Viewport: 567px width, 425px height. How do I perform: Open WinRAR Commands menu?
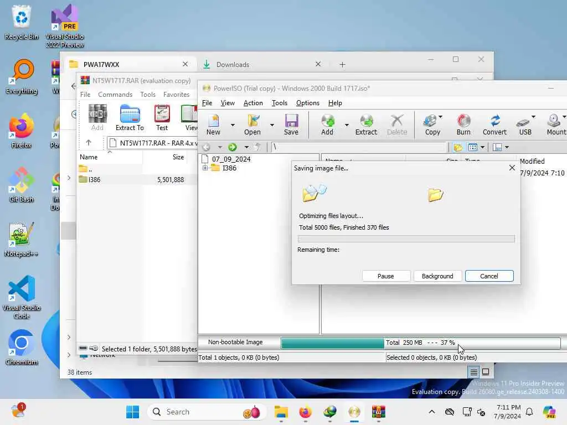point(115,94)
